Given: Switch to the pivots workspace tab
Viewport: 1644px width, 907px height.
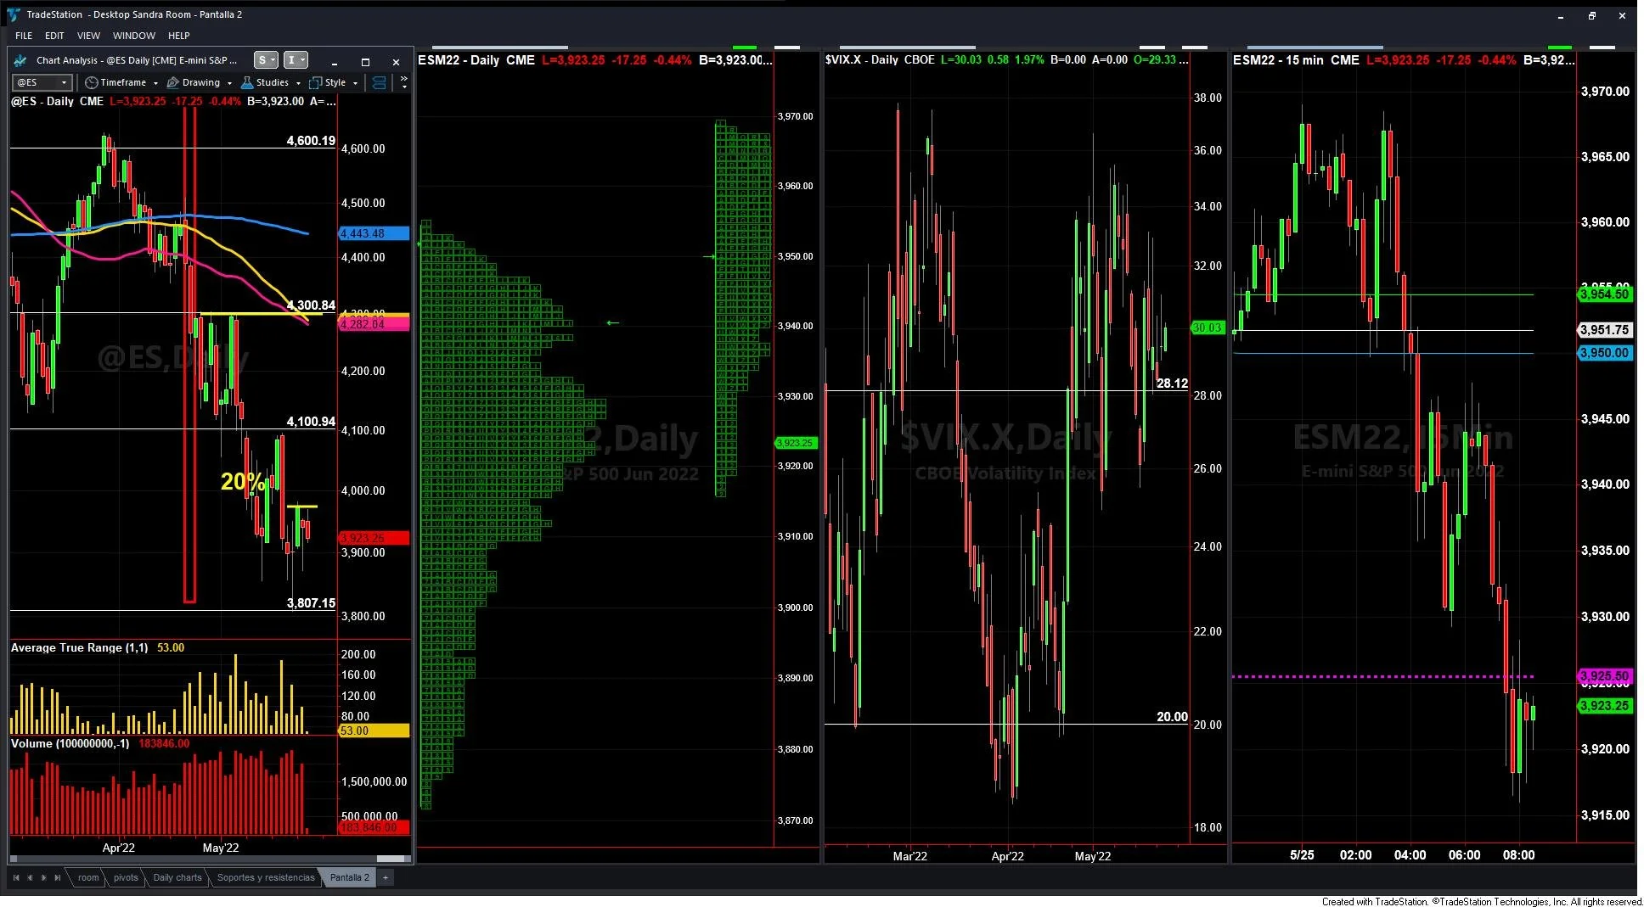Looking at the screenshot, I should 126,877.
